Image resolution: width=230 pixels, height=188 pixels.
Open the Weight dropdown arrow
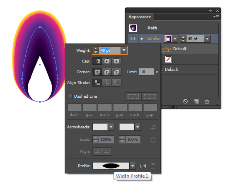pos(124,50)
